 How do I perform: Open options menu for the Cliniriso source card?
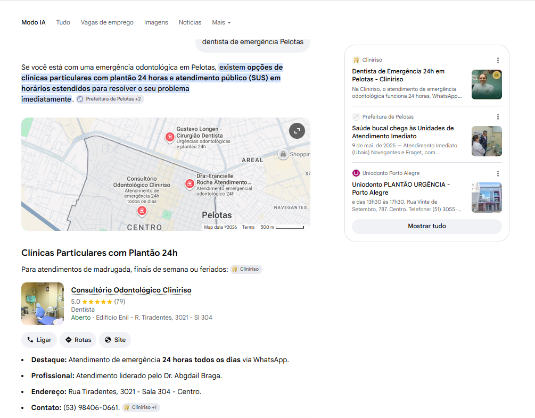[498, 60]
